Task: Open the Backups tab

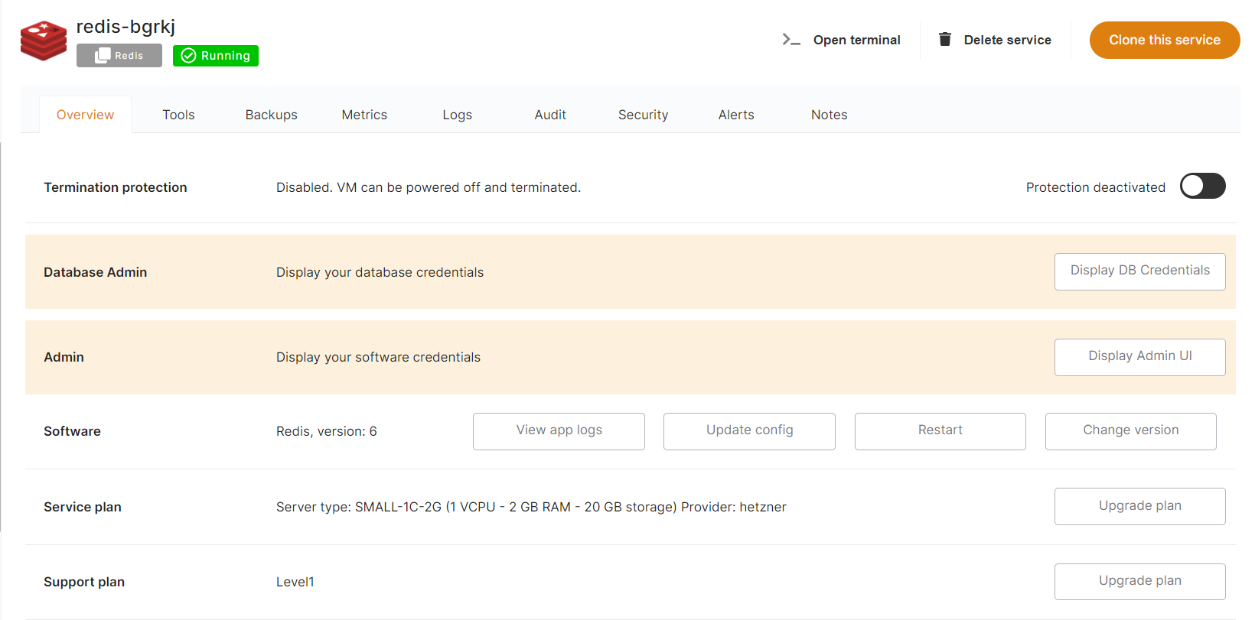Action: (271, 115)
